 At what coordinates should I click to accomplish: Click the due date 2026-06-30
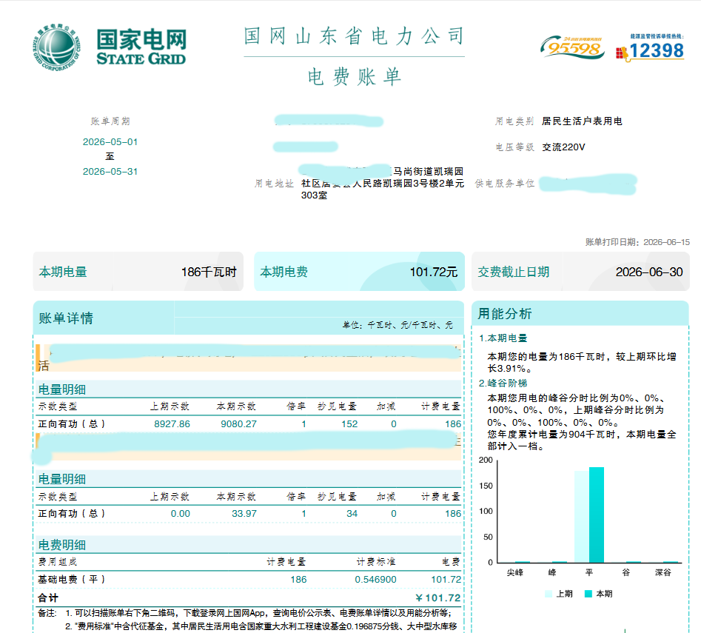coord(649,272)
